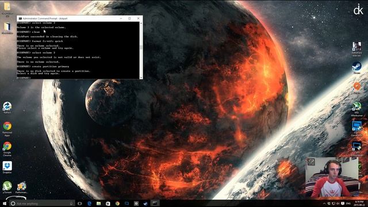
Task: Click the webcam overlay video thumbnail
Action: coord(332,178)
